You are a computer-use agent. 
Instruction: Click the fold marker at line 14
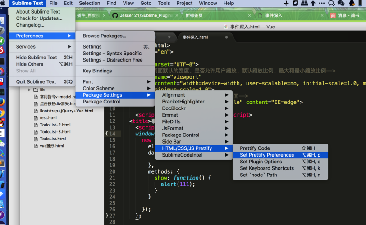(x=106, y=134)
